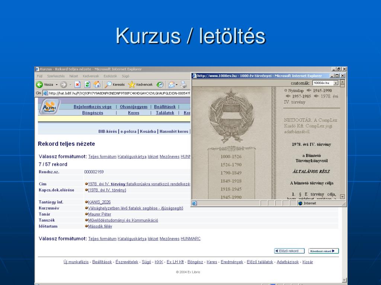Click the Nyitólap link in the 1000ev.hu window

coord(296,91)
